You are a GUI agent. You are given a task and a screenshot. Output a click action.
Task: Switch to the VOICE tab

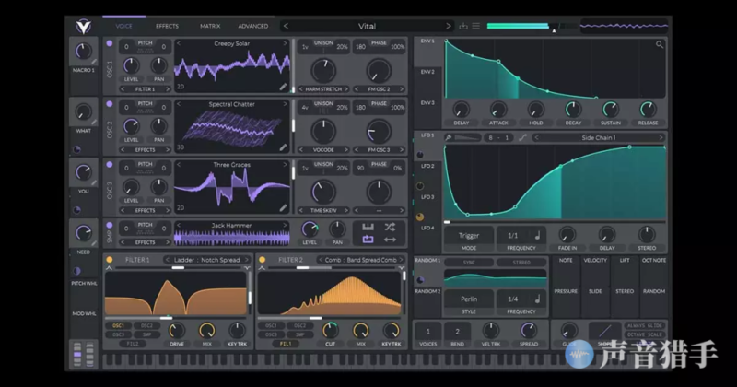coord(123,27)
